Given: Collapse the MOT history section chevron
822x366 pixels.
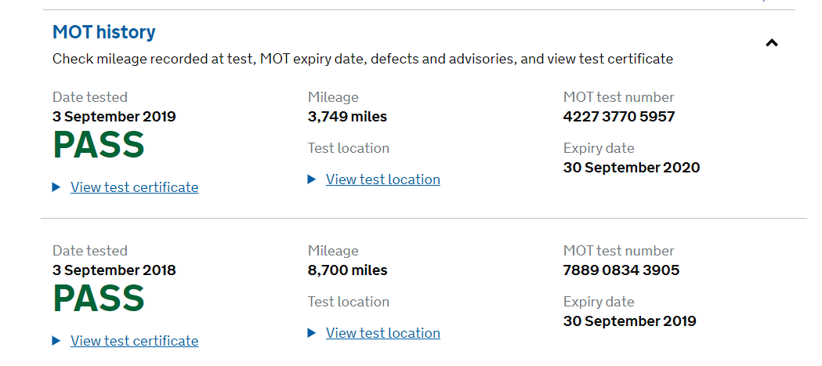Looking at the screenshot, I should coord(772,43).
